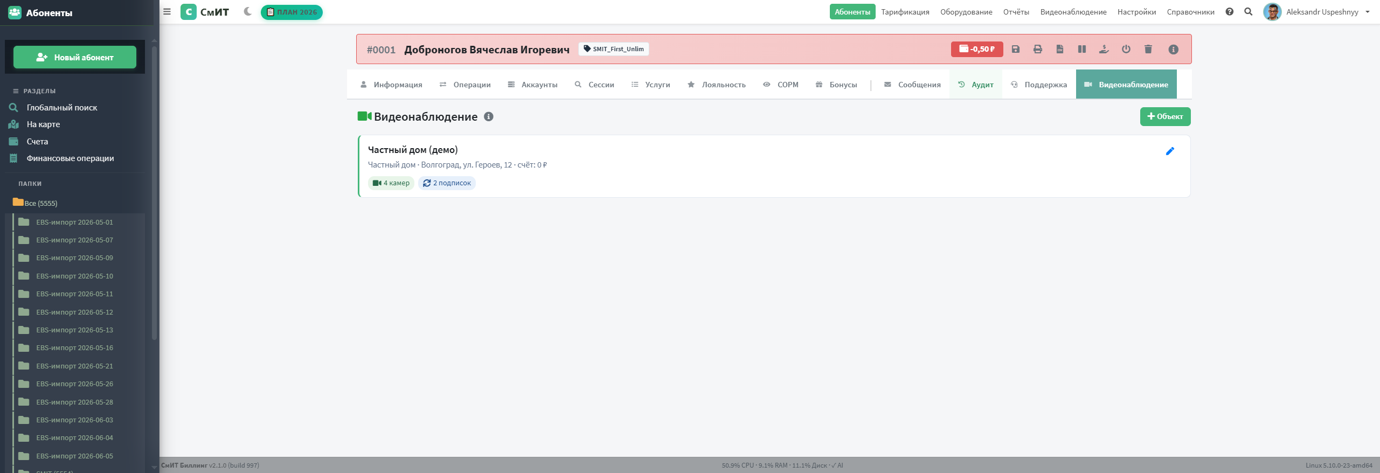Open folder EBS-импорт 2026-05-13
The height and width of the screenshot is (473, 1380).
(74, 330)
